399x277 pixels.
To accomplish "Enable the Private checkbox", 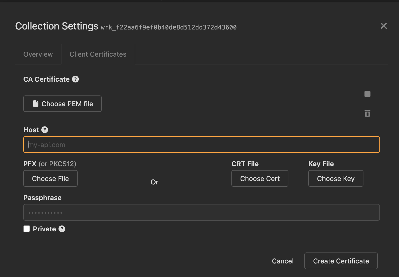I will pos(27,229).
